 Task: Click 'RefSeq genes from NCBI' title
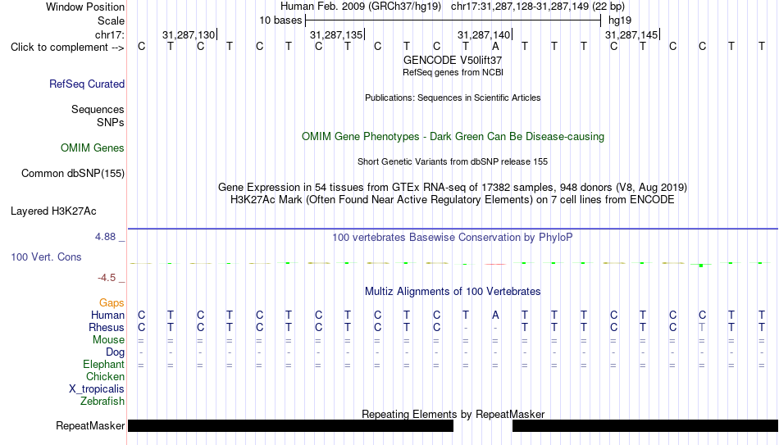pyautogui.click(x=453, y=72)
